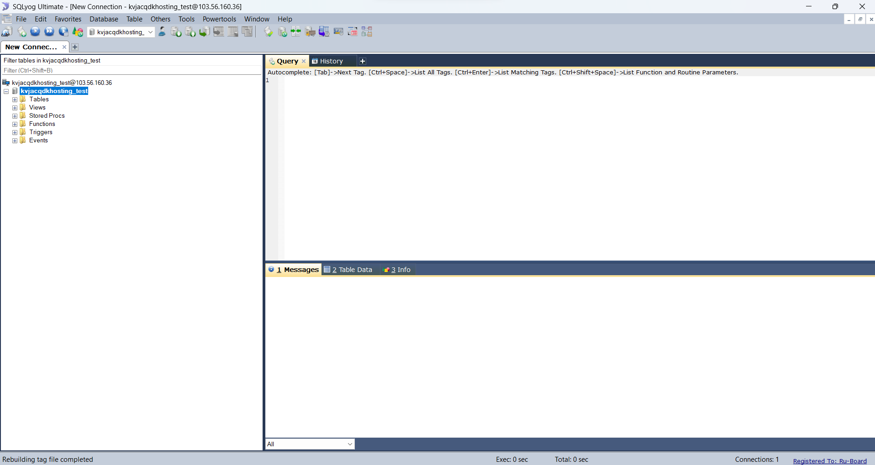The image size is (875, 465).
Task: Open the User Manager person icon
Action: (x=162, y=32)
